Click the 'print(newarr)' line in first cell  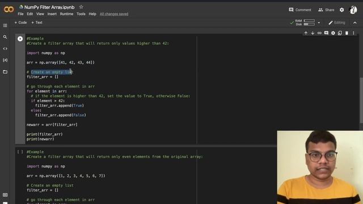coord(40,139)
